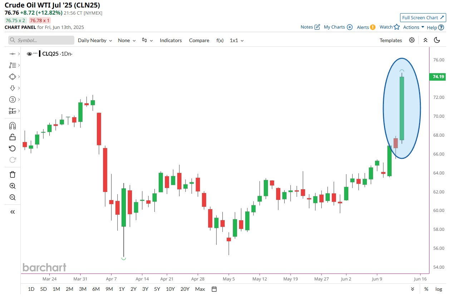Click the Full Screen Chart button

(x=423, y=17)
